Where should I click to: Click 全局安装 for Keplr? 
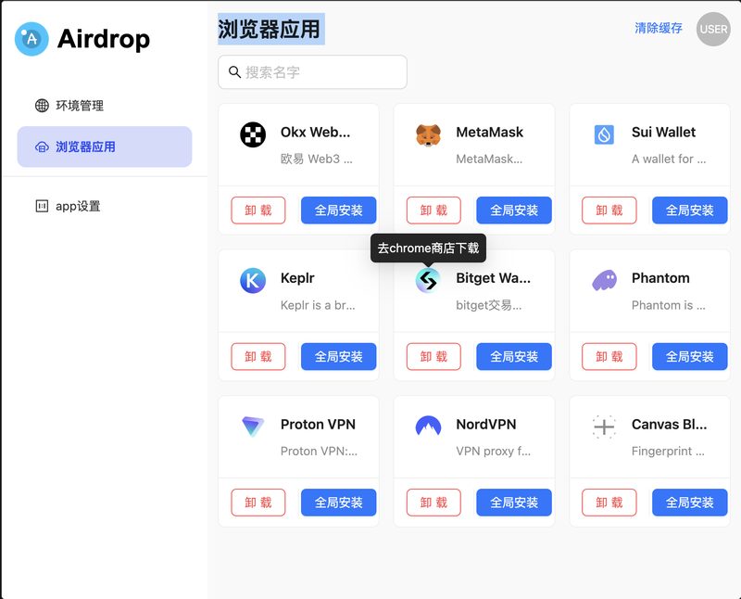tap(339, 356)
